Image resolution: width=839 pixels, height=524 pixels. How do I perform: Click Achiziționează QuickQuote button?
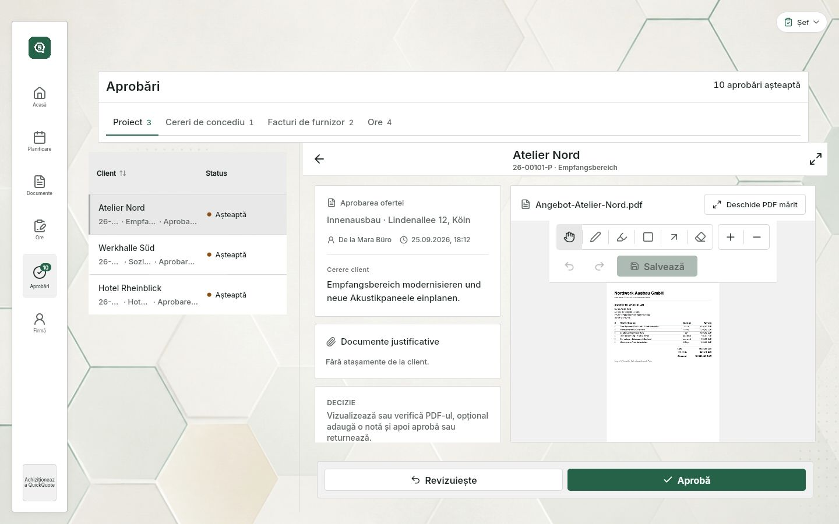pos(40,483)
